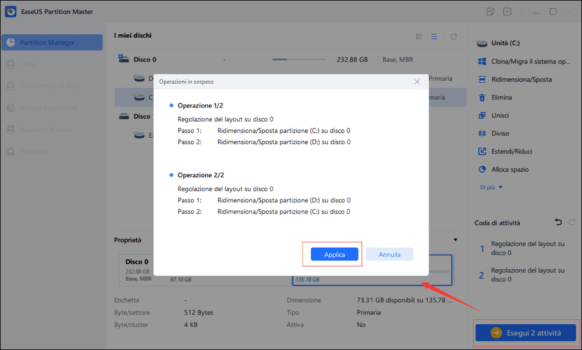Select the Disco 0 row in disk list

(x=290, y=59)
